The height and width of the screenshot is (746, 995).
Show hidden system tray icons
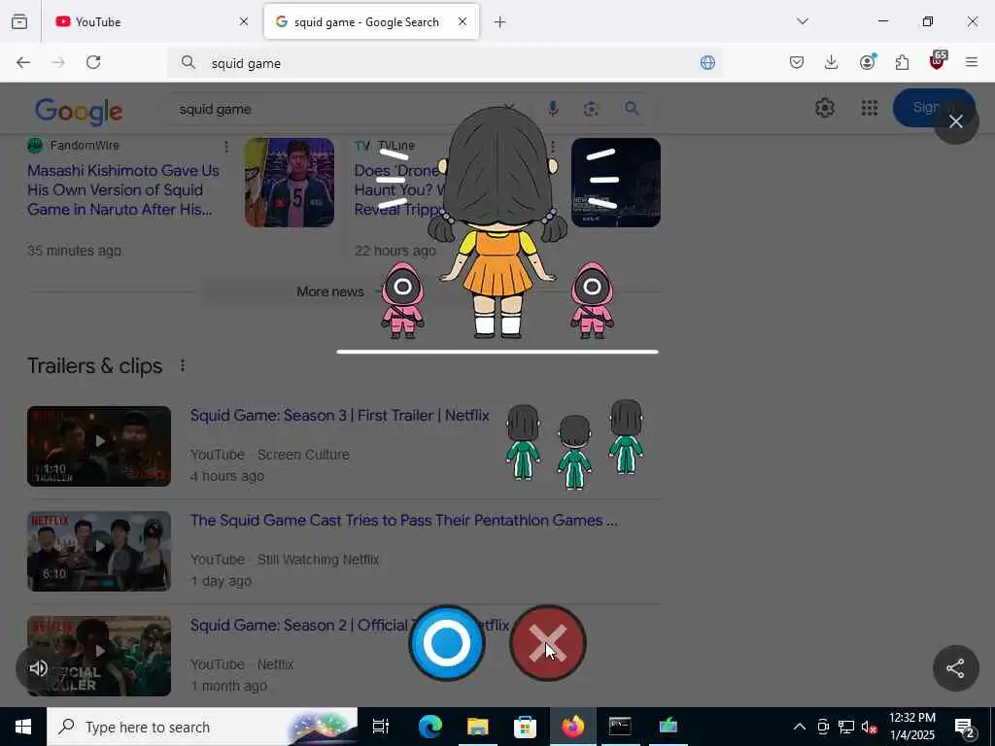[x=800, y=727]
